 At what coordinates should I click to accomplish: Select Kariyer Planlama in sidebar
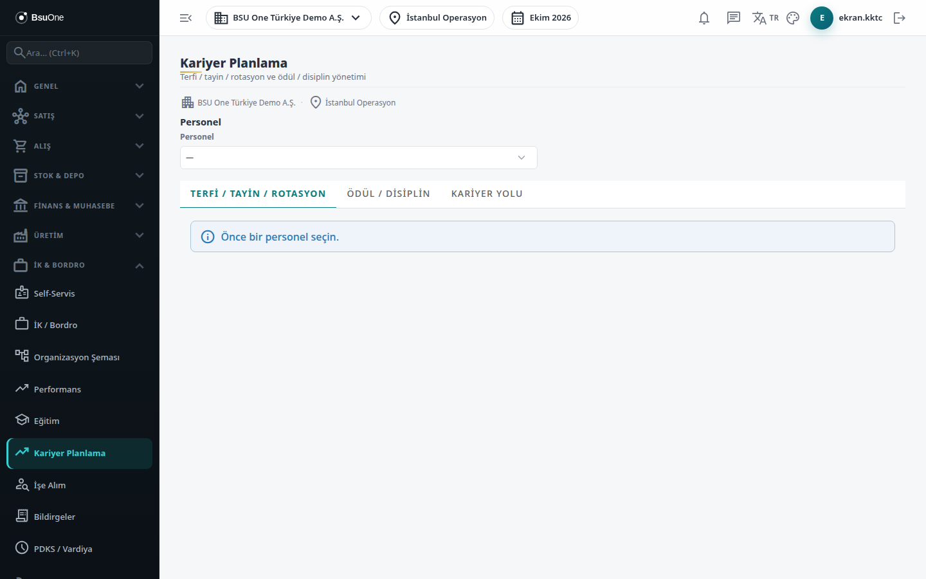coord(80,453)
